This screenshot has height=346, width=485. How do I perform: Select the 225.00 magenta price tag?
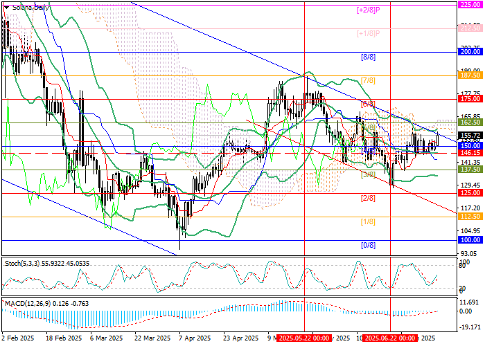(471, 4)
